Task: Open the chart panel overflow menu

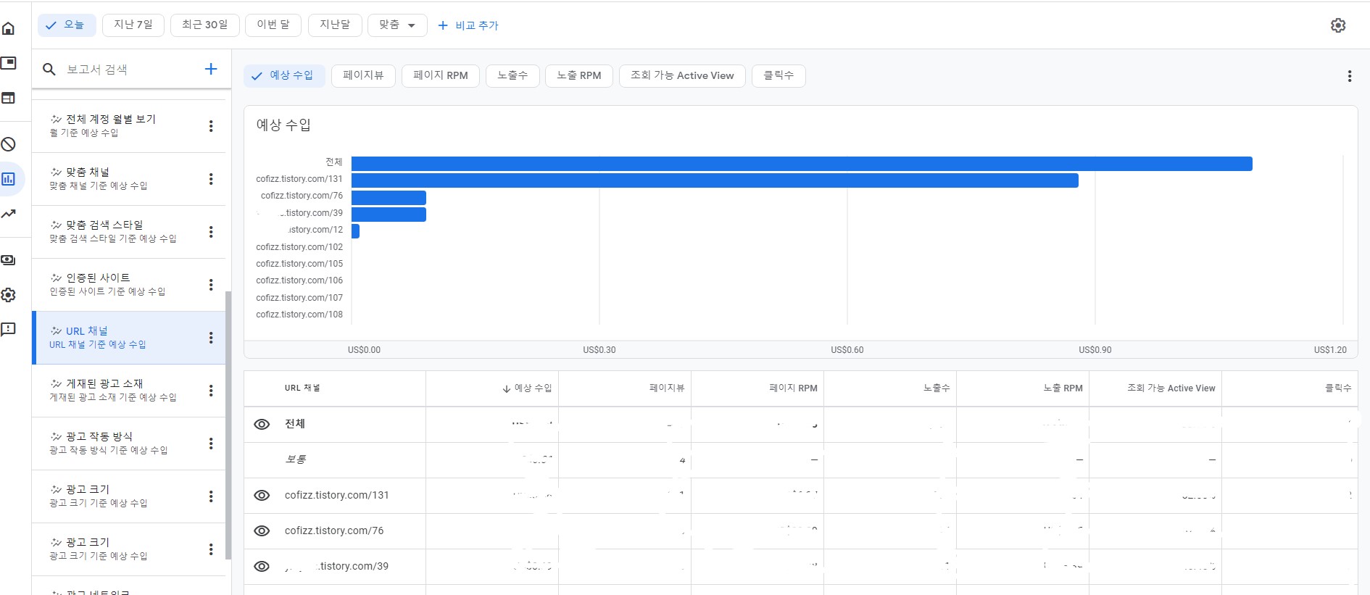Action: pyautogui.click(x=1349, y=76)
